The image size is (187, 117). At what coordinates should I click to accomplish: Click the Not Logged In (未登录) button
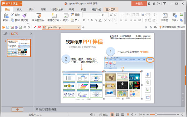click(139, 3)
